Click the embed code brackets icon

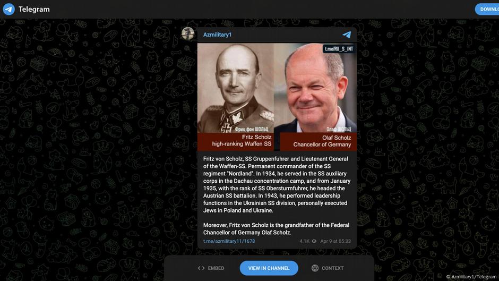tap(201, 268)
